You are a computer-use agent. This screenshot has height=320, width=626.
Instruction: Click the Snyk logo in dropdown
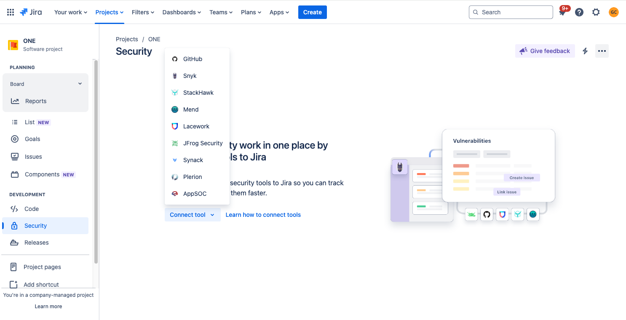(x=175, y=76)
